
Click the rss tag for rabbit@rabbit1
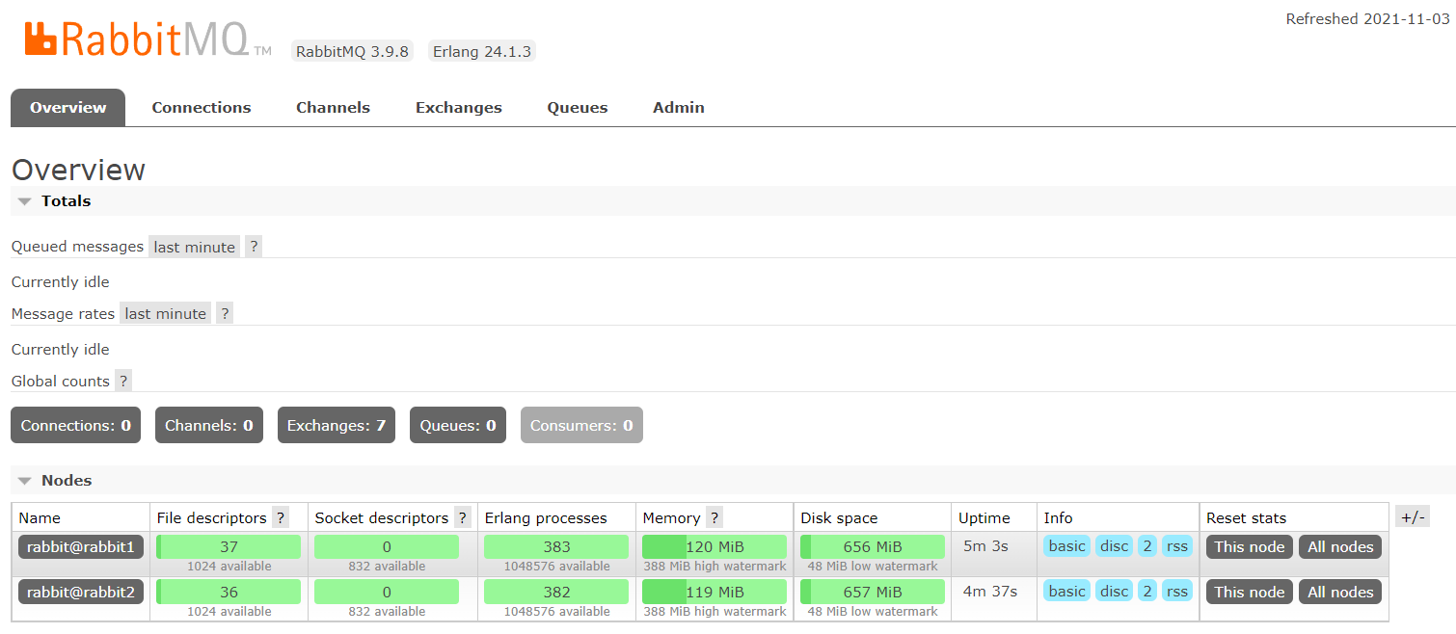pos(1177,546)
